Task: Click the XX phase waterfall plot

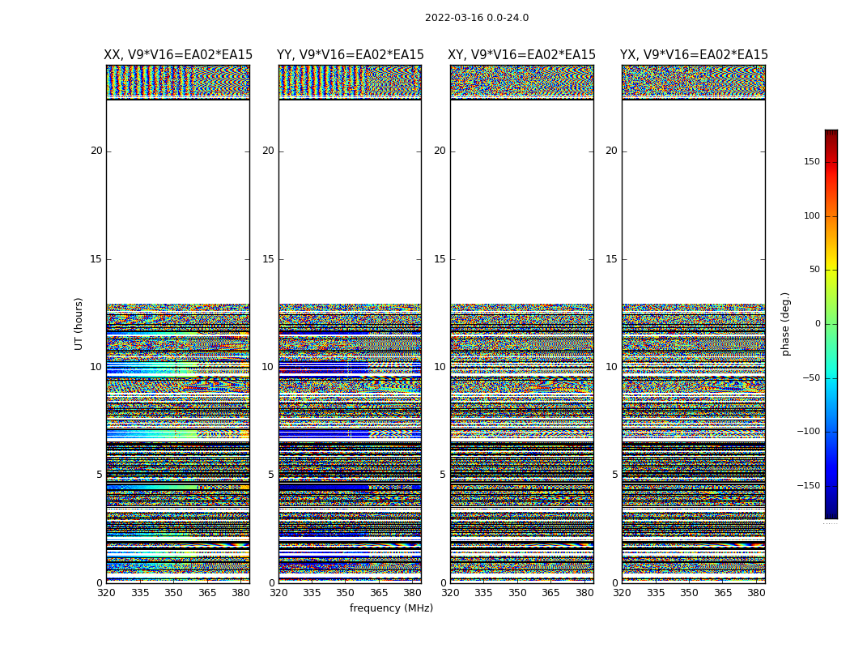Action: point(178,324)
